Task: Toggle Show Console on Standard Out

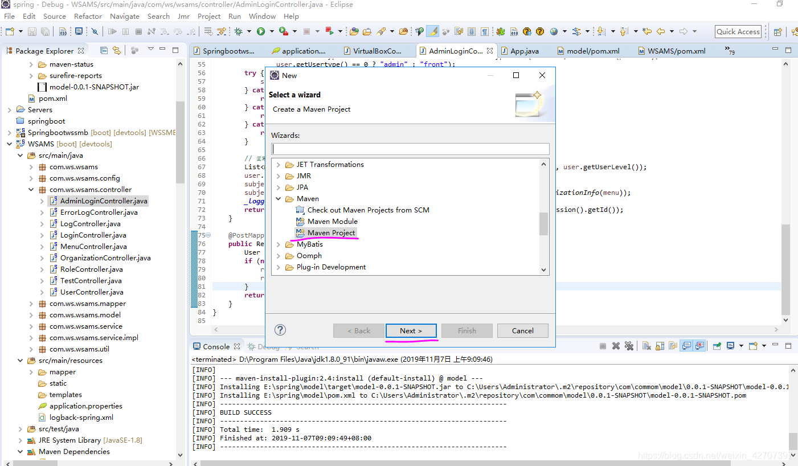Action: coord(686,346)
